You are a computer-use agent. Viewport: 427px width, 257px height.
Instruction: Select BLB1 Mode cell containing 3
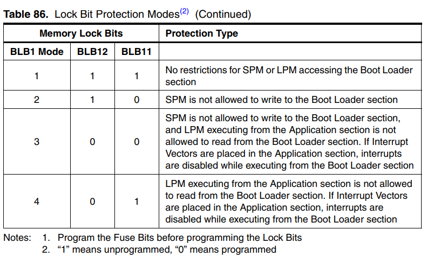click(x=37, y=142)
